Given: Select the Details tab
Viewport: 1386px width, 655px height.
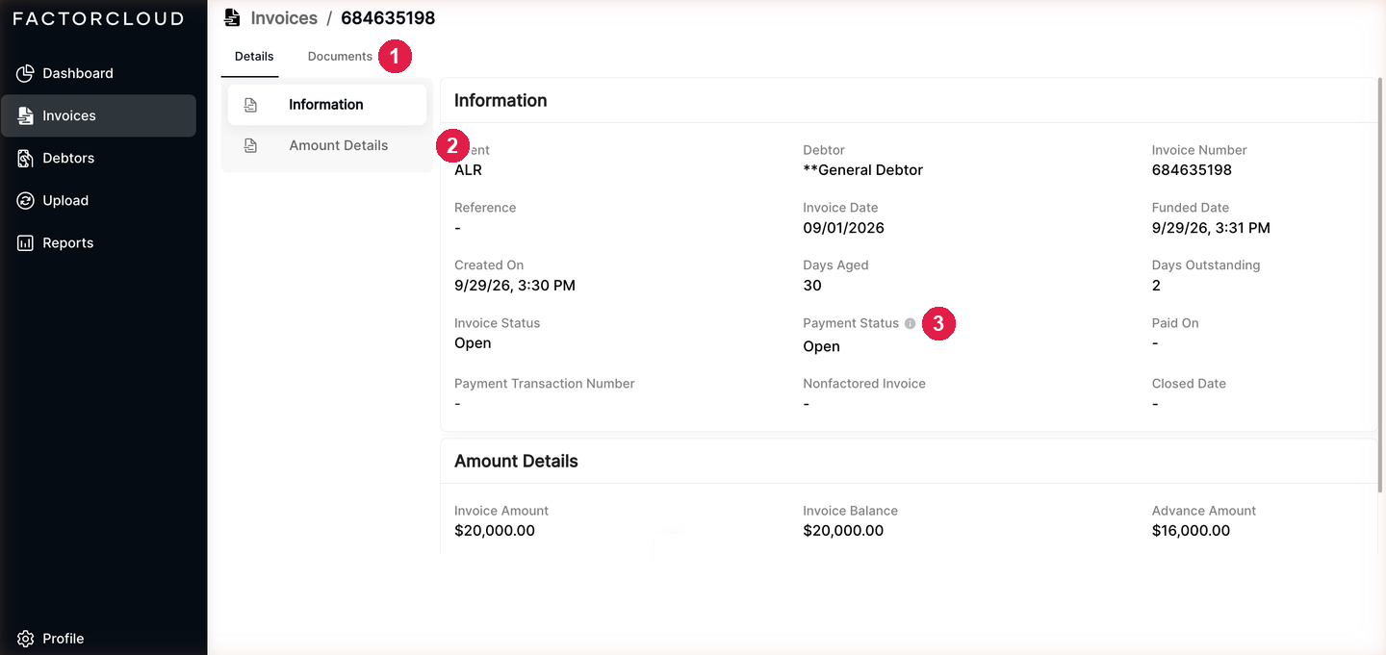Looking at the screenshot, I should click(x=254, y=57).
